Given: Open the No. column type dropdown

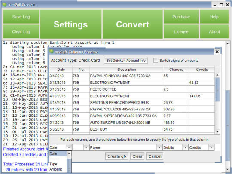Looking at the screenshot, I should pos(86,147).
